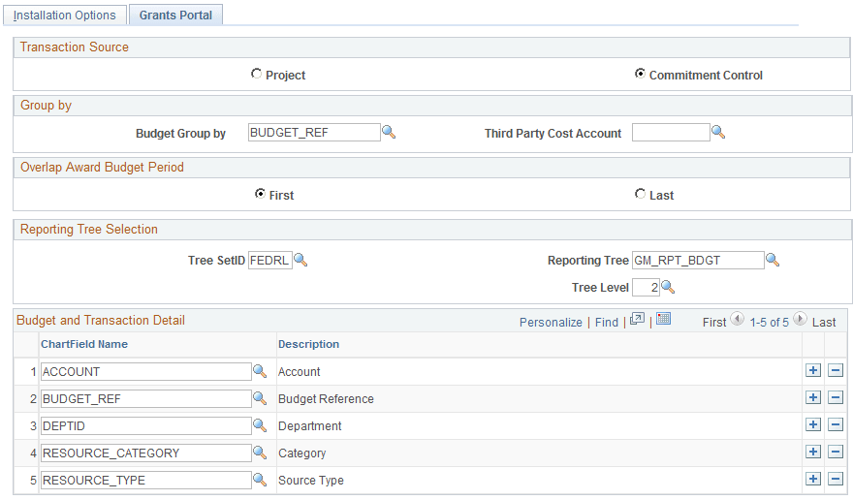Viewport: 853px width, 500px height.
Task: Click the Tree SetID input field
Action: click(270, 260)
